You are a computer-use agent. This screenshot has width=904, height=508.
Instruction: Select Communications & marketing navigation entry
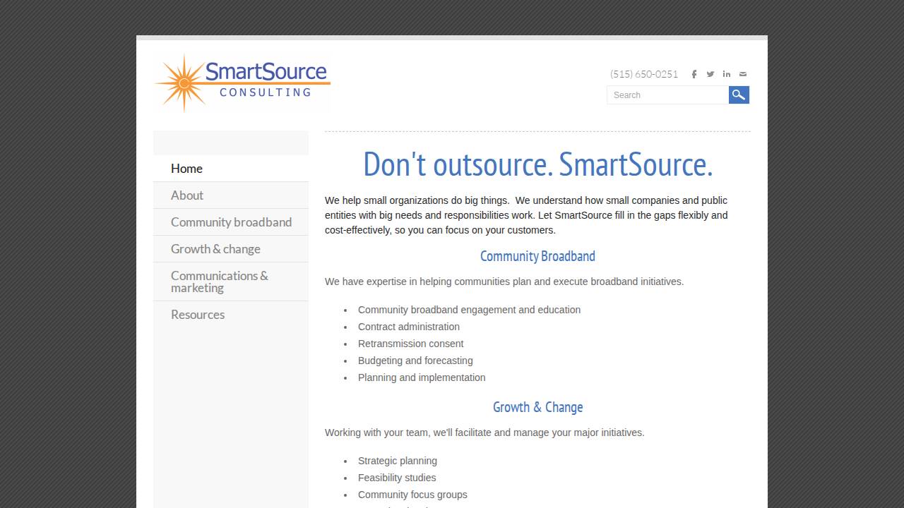(220, 282)
